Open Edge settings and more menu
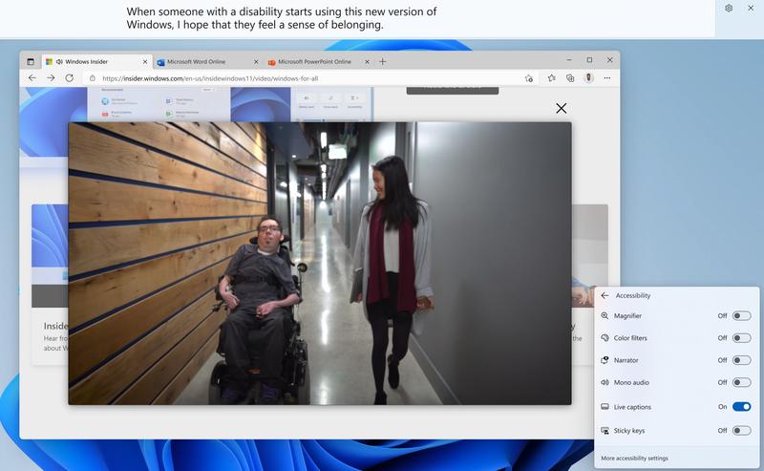 [x=607, y=78]
